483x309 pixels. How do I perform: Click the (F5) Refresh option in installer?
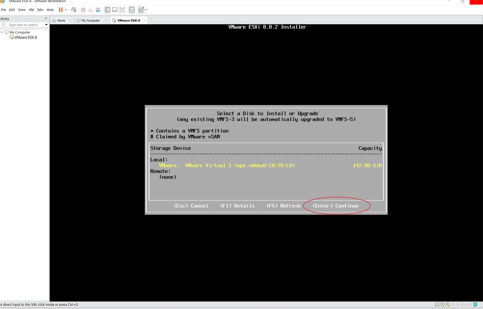(x=284, y=206)
